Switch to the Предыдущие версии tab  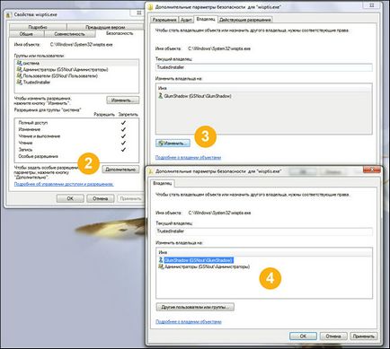105,27
